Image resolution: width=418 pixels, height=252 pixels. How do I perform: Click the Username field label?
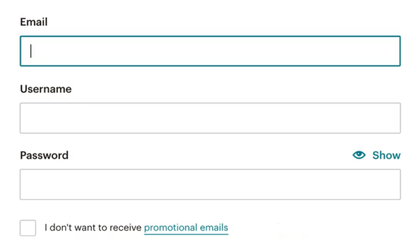click(x=46, y=89)
